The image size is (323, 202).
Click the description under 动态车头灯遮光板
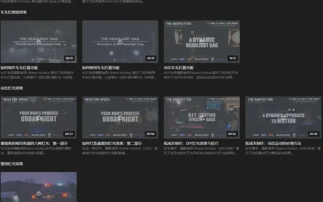pos(201,75)
